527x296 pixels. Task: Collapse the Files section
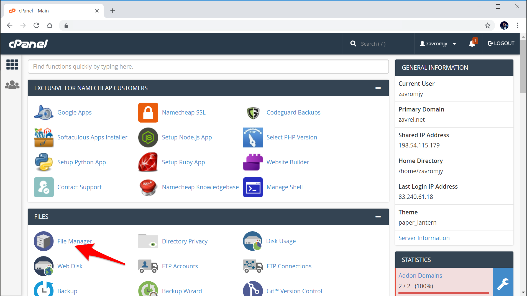tap(378, 217)
